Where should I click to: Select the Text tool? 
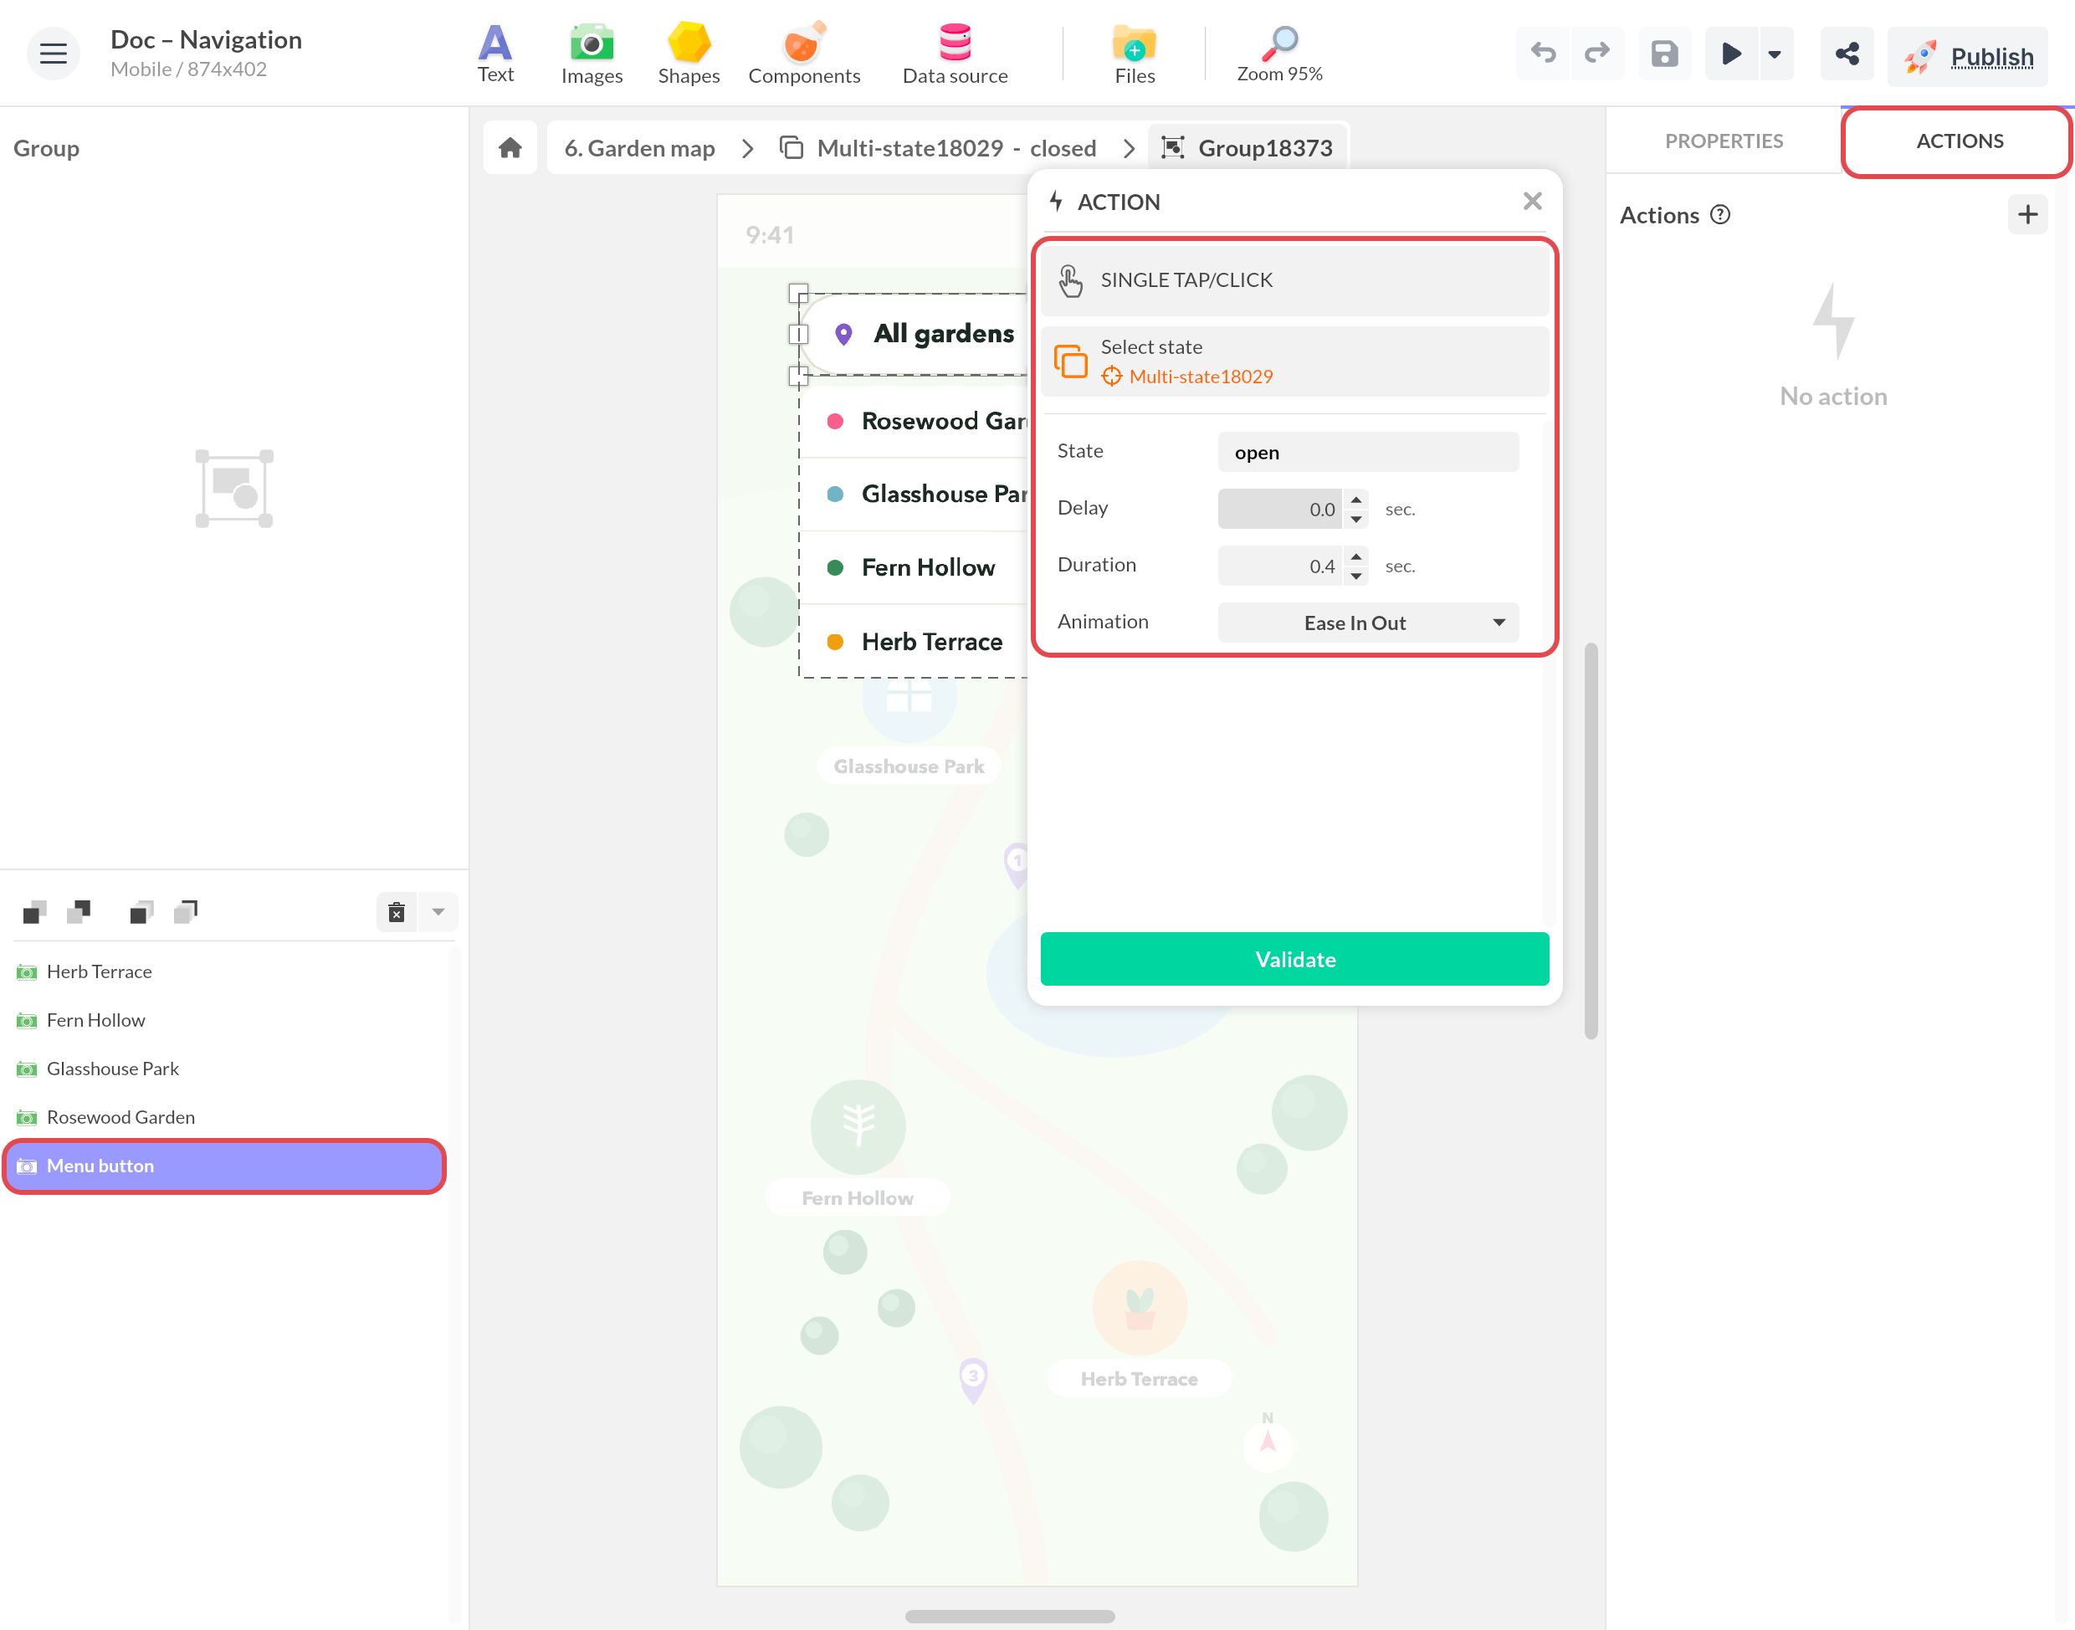click(x=495, y=54)
